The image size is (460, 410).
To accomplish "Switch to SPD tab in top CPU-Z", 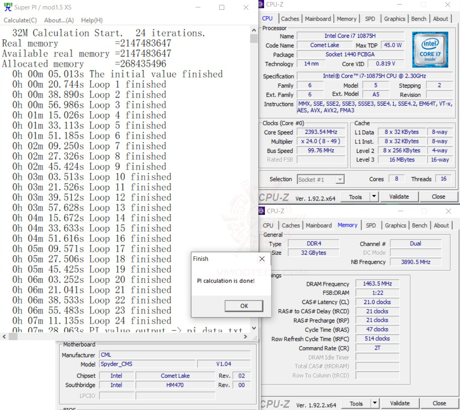I will (x=370, y=19).
